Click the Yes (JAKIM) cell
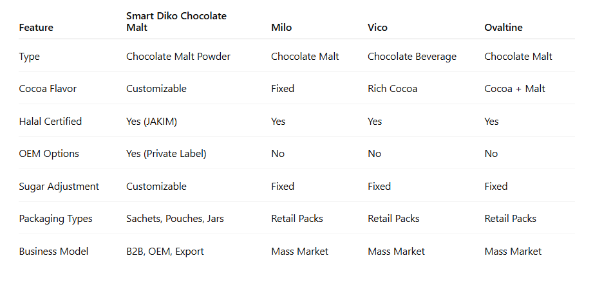 tap(151, 122)
